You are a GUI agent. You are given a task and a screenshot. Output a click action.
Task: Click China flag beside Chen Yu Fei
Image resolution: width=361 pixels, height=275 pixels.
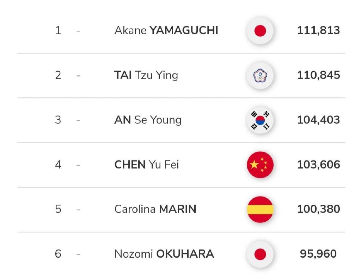(260, 165)
